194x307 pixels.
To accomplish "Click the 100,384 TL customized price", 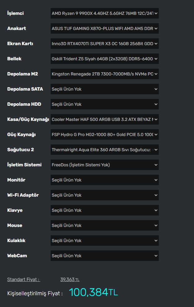I will pos(93,292).
